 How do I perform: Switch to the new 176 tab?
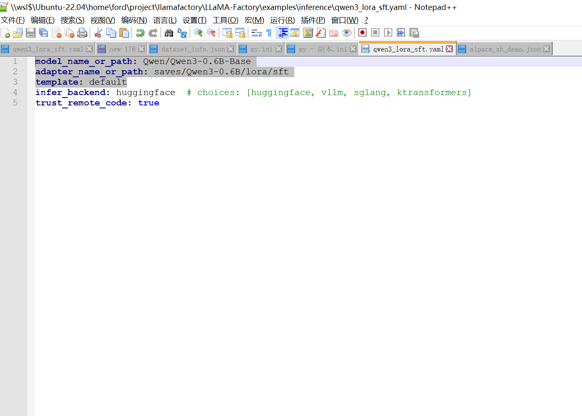[122, 49]
